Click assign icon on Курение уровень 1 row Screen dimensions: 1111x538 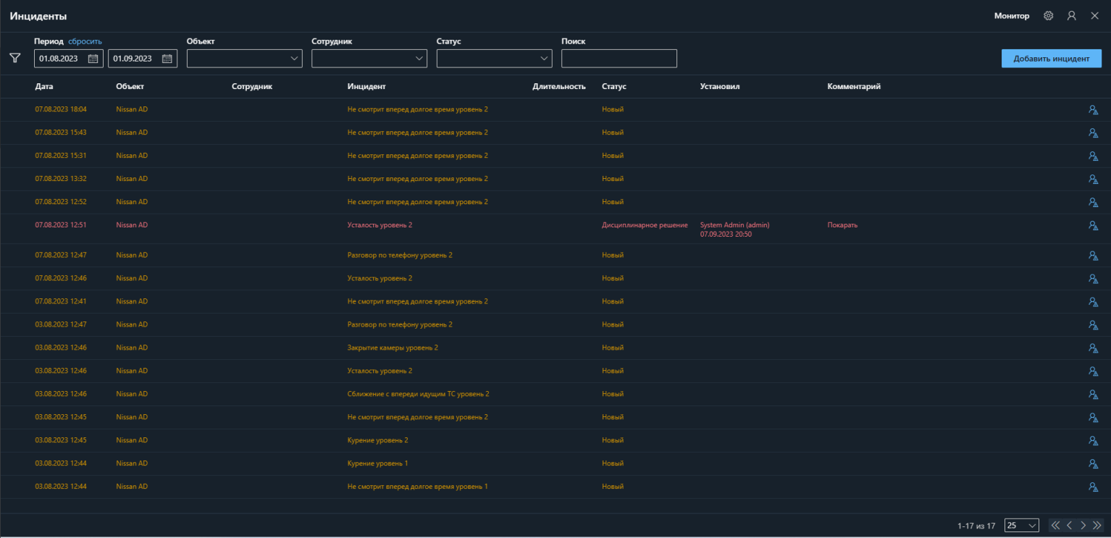[x=1093, y=464]
